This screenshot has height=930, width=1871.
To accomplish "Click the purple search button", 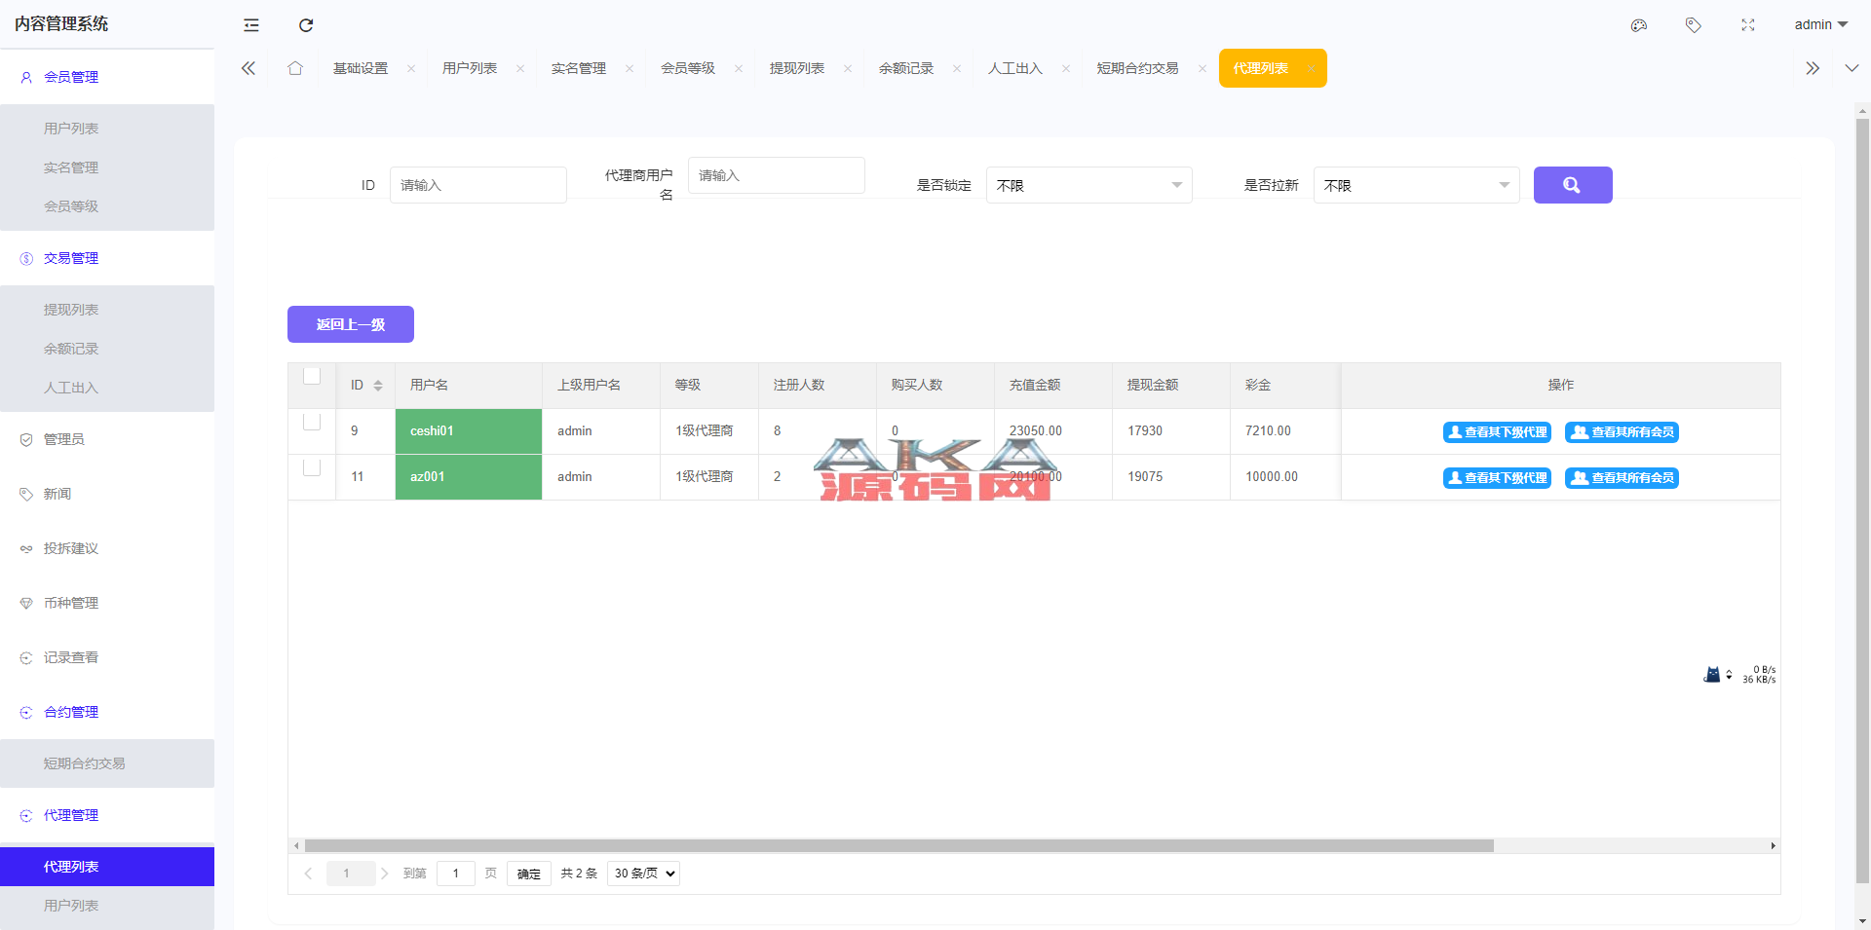I will (x=1572, y=185).
